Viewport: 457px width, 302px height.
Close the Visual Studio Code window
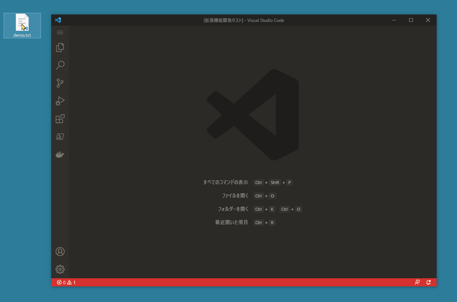[x=428, y=20]
